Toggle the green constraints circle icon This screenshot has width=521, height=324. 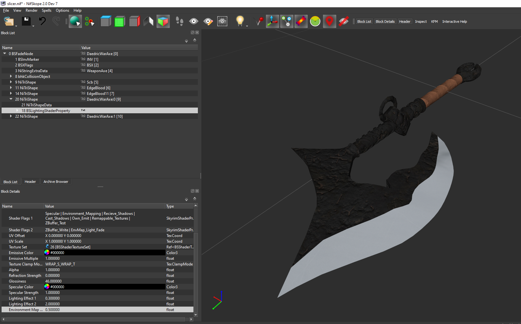pos(315,22)
